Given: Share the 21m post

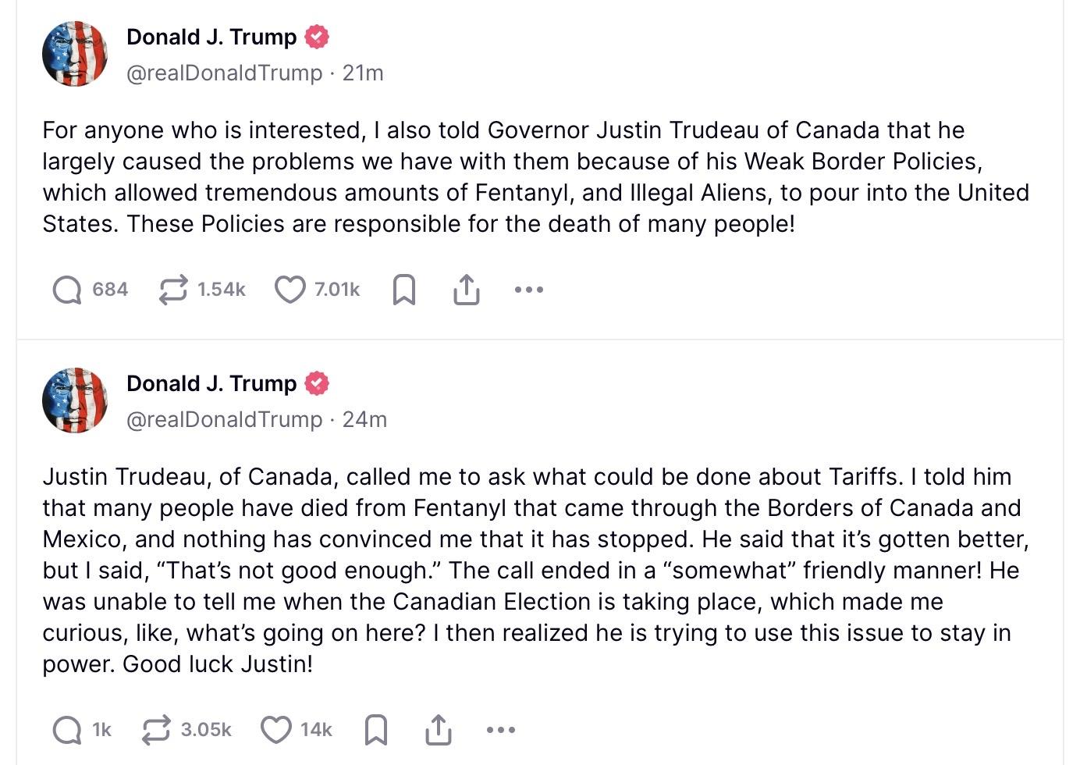Looking at the screenshot, I should [466, 290].
